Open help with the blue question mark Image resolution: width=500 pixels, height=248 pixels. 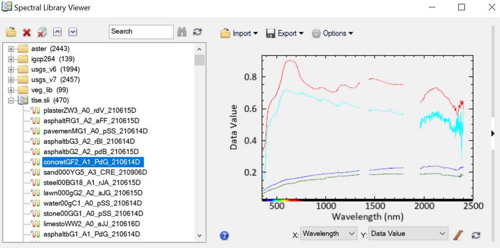pos(224,235)
